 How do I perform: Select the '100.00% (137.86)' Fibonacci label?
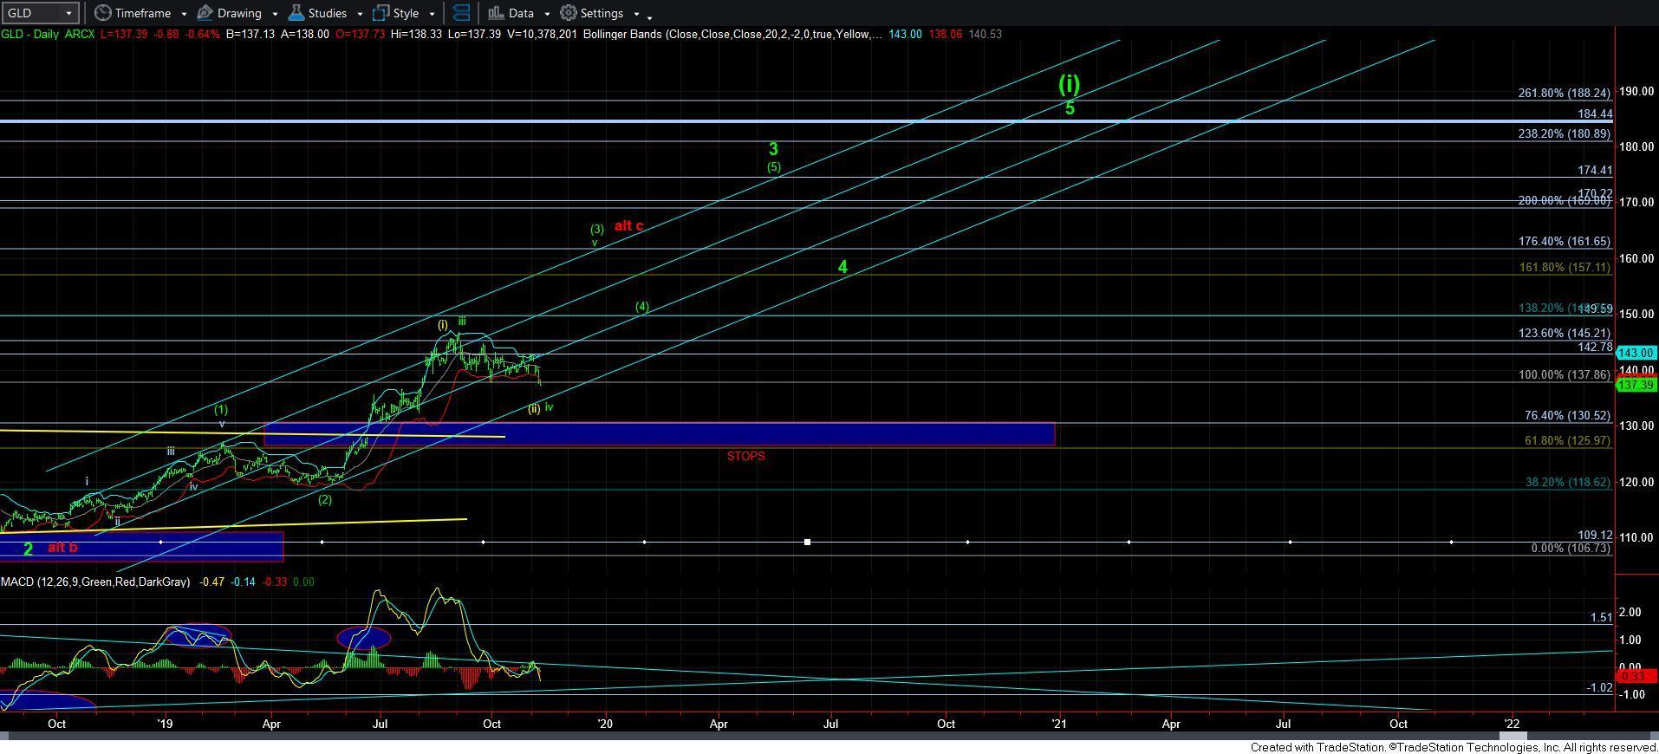coord(1564,374)
